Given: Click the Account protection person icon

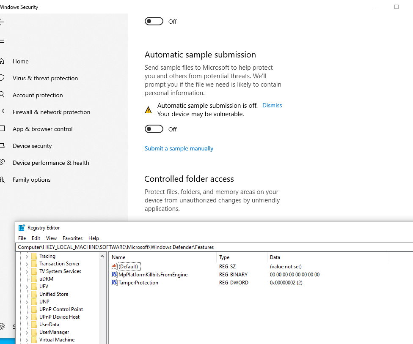Looking at the screenshot, I should coord(2,95).
